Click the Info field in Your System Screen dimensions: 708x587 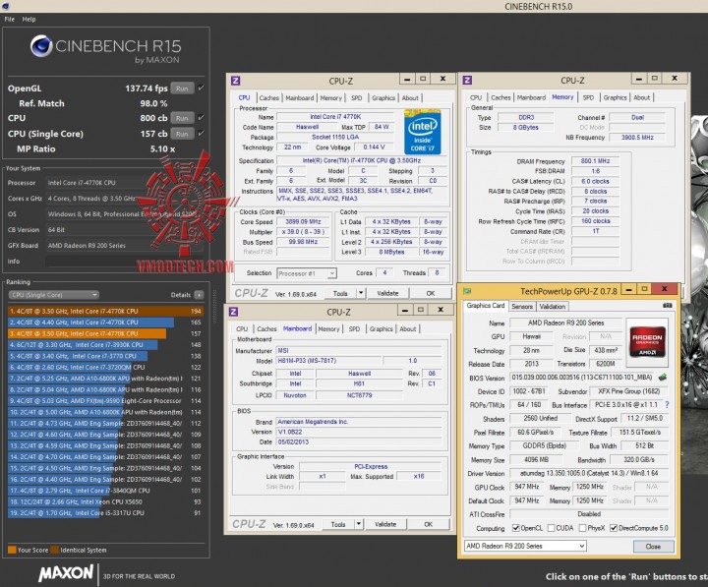tap(124, 261)
